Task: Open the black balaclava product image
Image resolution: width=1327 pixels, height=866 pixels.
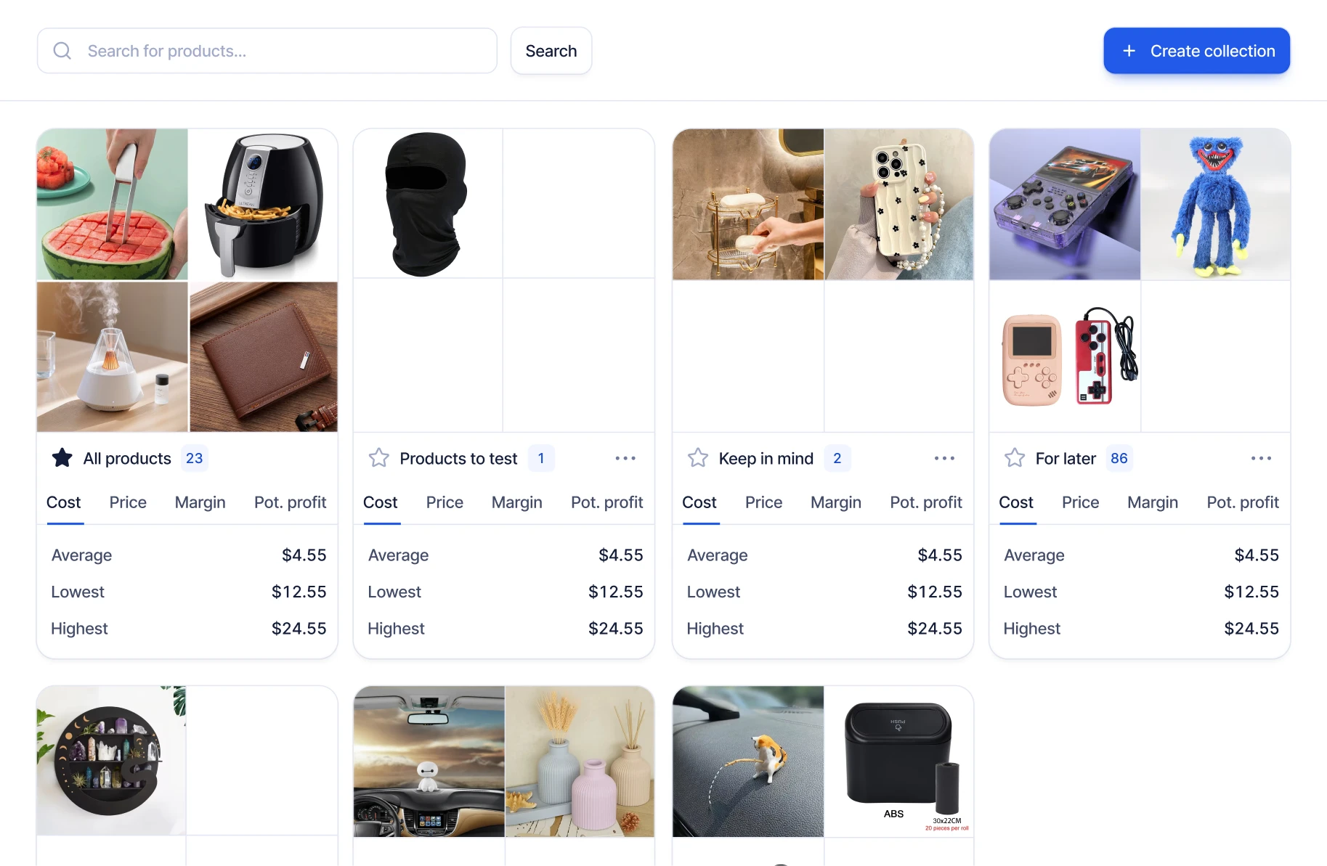Action: coord(428,204)
